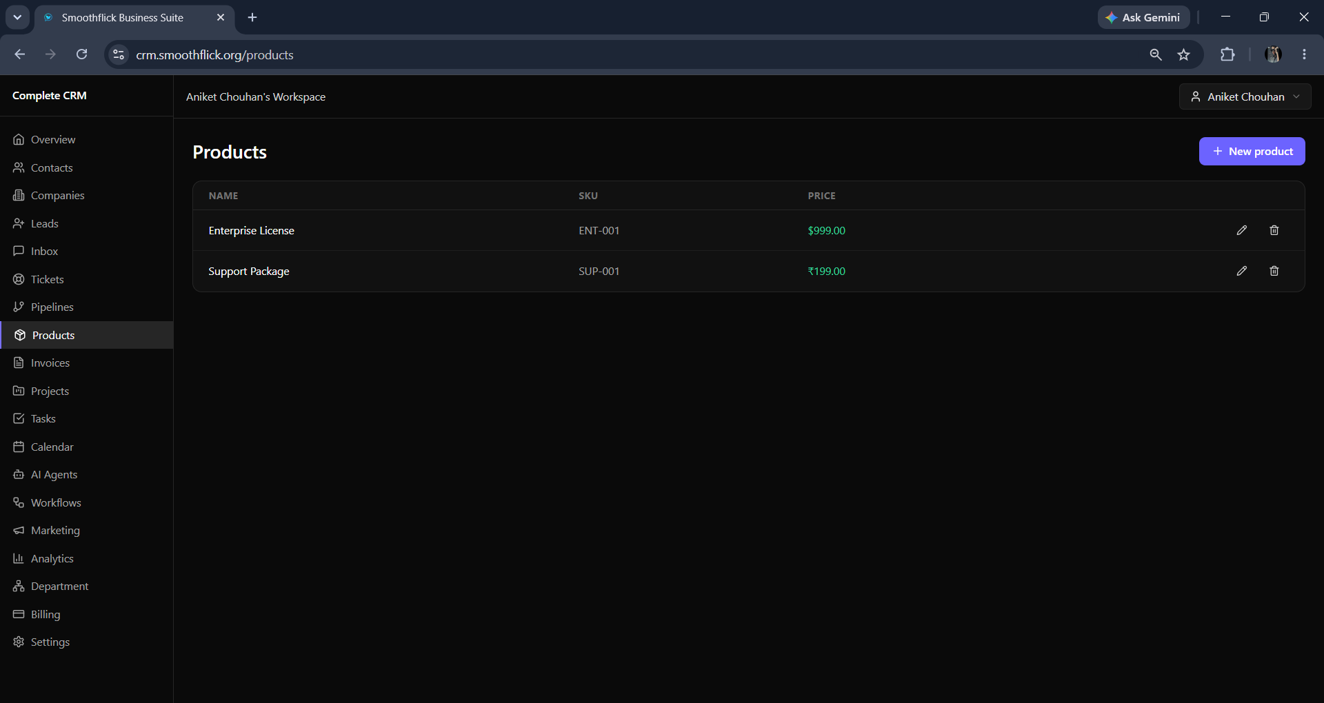The image size is (1324, 703).
Task: Click the New product button
Action: (x=1252, y=151)
